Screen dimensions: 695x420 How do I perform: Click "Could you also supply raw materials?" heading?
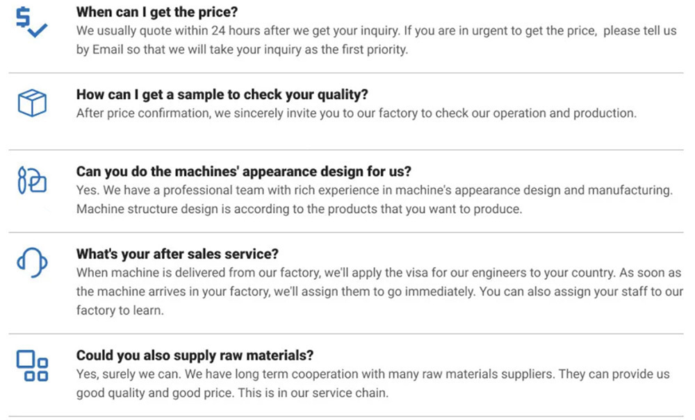pos(195,355)
